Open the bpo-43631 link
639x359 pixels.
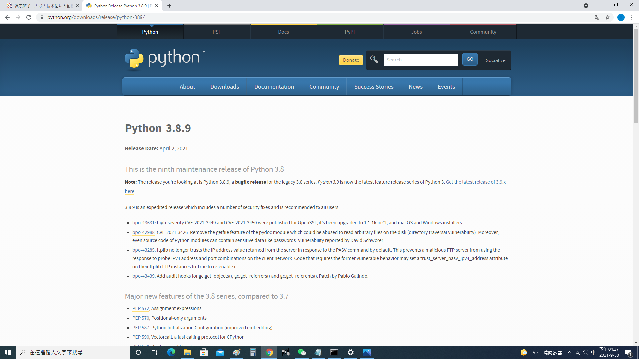point(143,223)
